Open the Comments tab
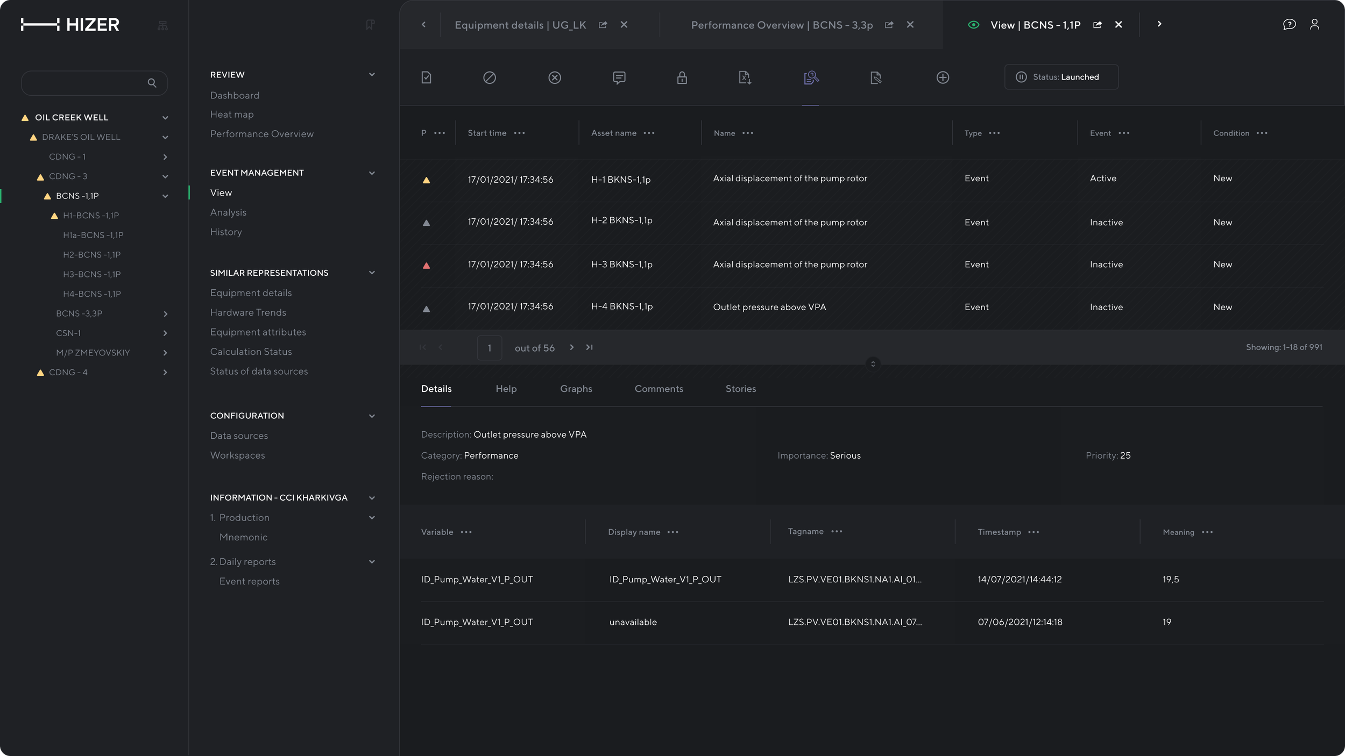 click(659, 389)
